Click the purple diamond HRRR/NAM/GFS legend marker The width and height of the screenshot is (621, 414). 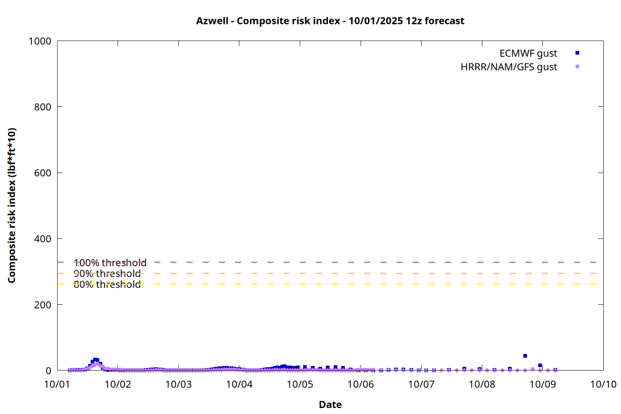(577, 67)
